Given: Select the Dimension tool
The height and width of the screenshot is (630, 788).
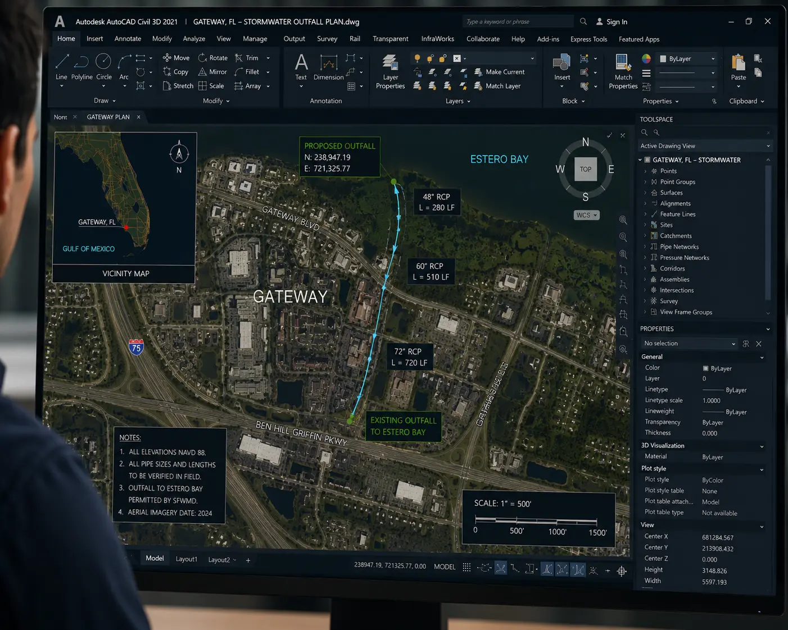Looking at the screenshot, I should point(328,67).
